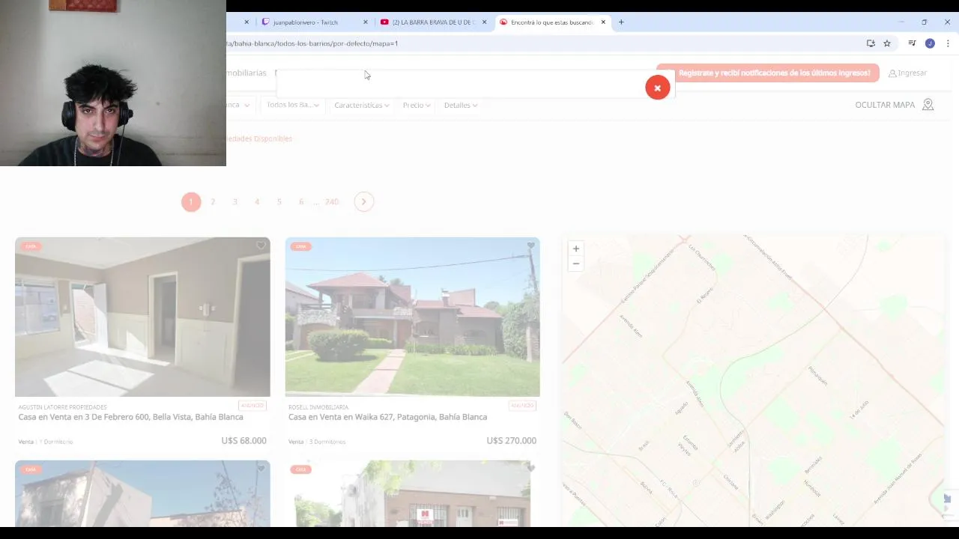This screenshot has width=959, height=539.
Task: Click the map pin icon beside OCULTAR MAPA
Action: point(928,105)
